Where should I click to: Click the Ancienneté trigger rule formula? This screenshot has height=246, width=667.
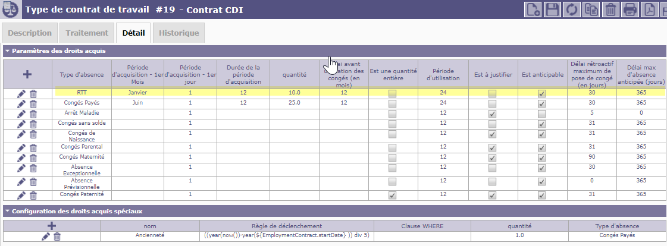tap(286, 235)
